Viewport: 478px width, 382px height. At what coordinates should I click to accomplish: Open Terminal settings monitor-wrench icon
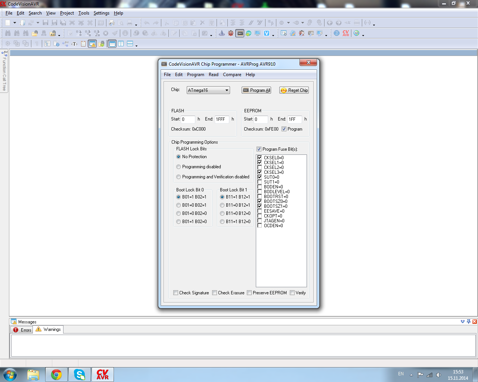pyautogui.click(x=319, y=33)
